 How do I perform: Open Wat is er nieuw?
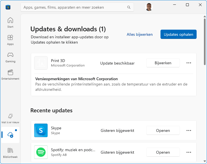[x=10, y=118]
